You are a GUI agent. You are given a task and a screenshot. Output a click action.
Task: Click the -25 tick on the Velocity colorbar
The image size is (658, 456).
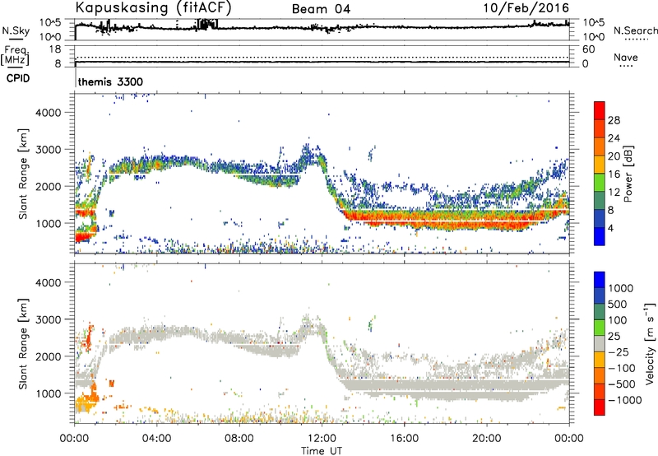click(x=618, y=351)
